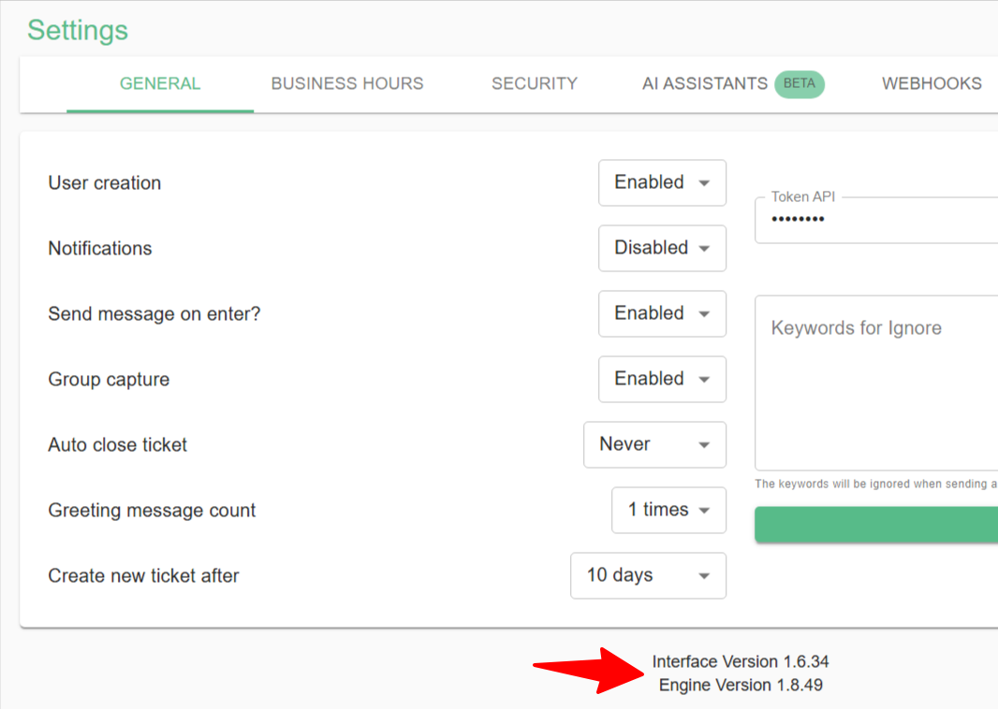Switch to the Webhooks tab

[x=932, y=83]
